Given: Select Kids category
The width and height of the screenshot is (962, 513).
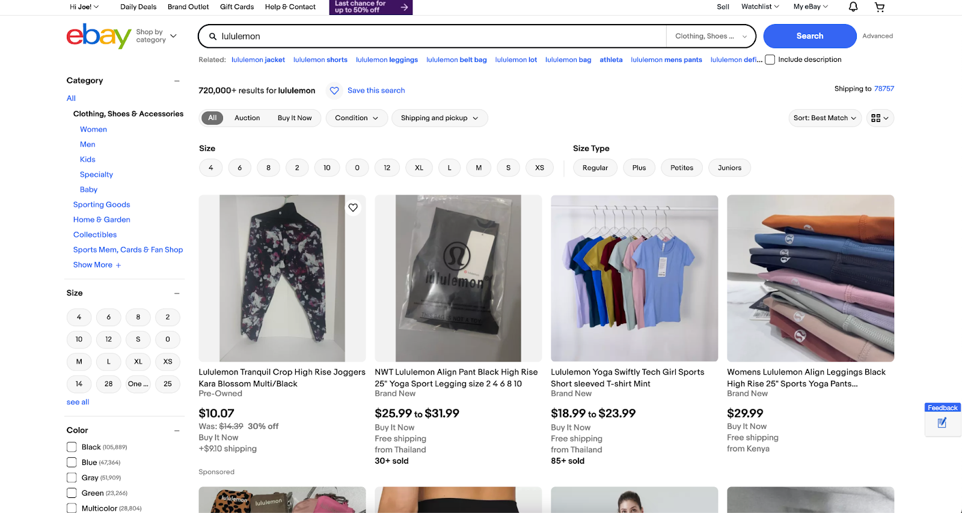Looking at the screenshot, I should [88, 160].
